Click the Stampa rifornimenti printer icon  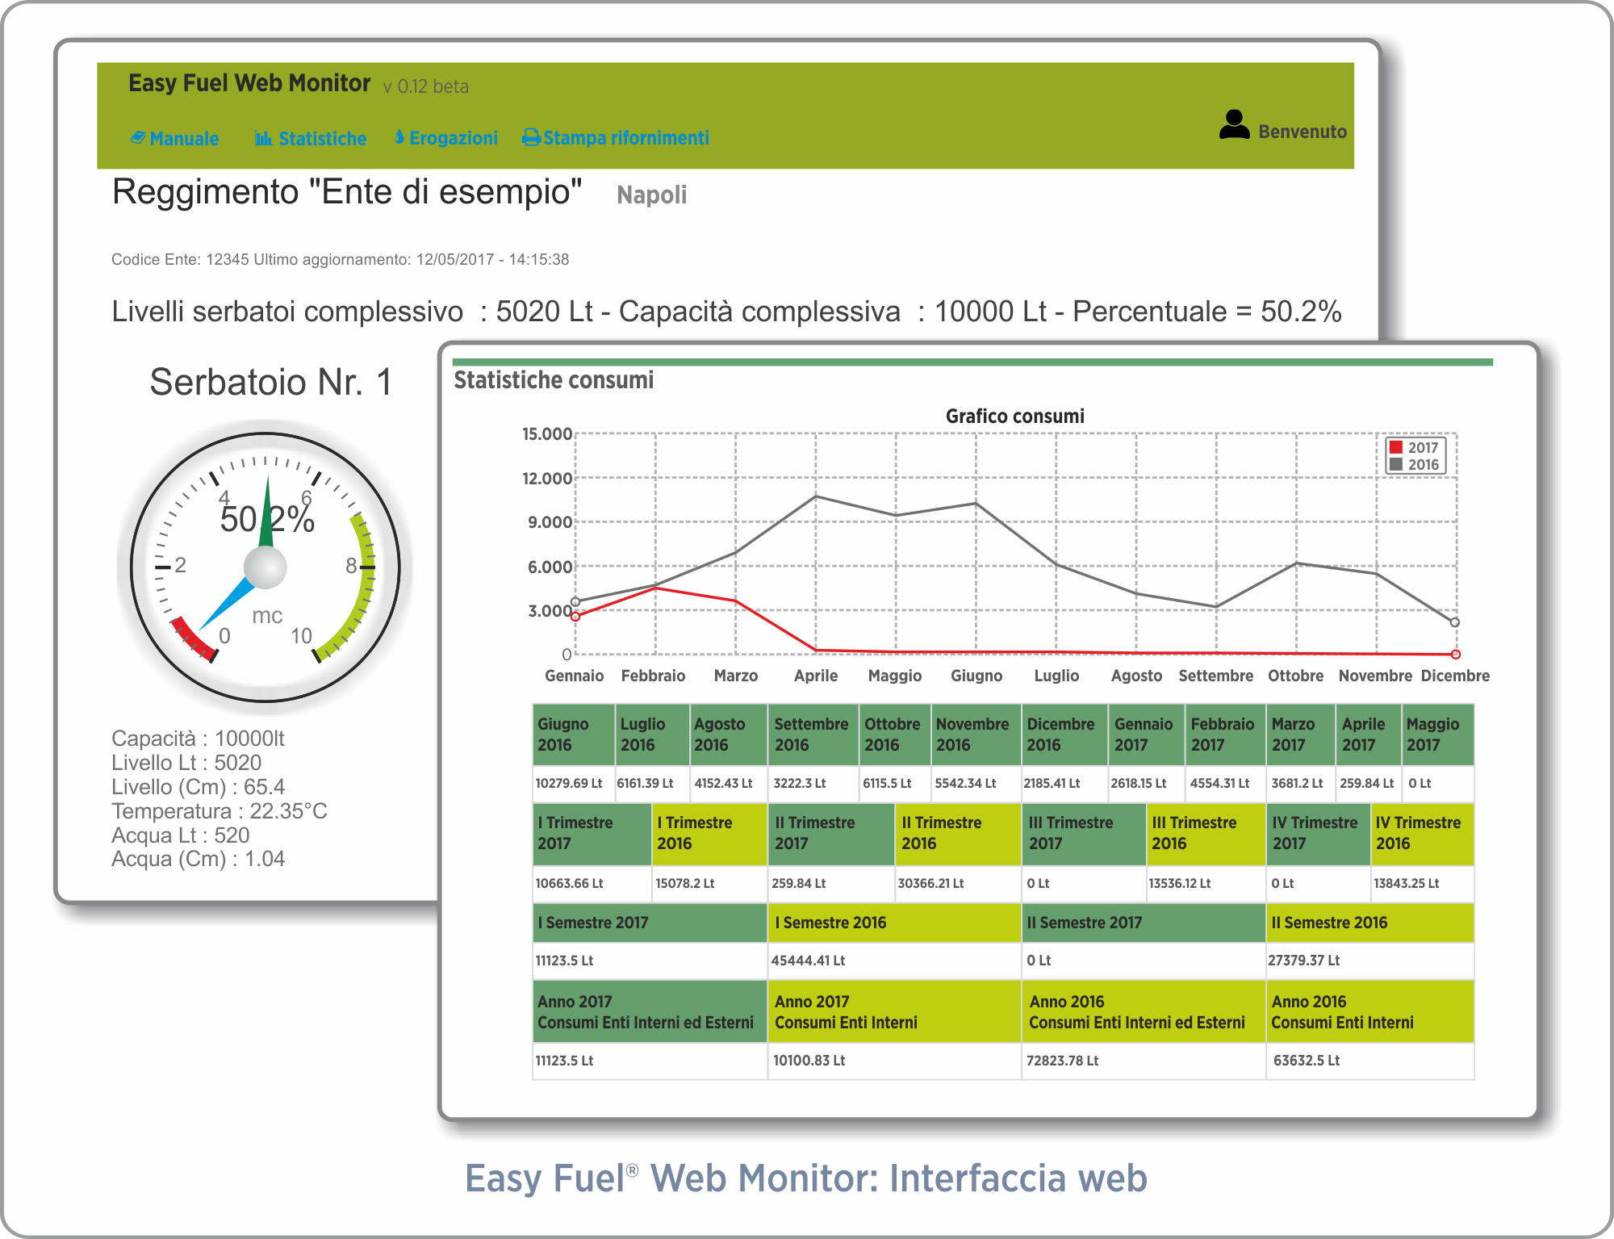point(531,137)
